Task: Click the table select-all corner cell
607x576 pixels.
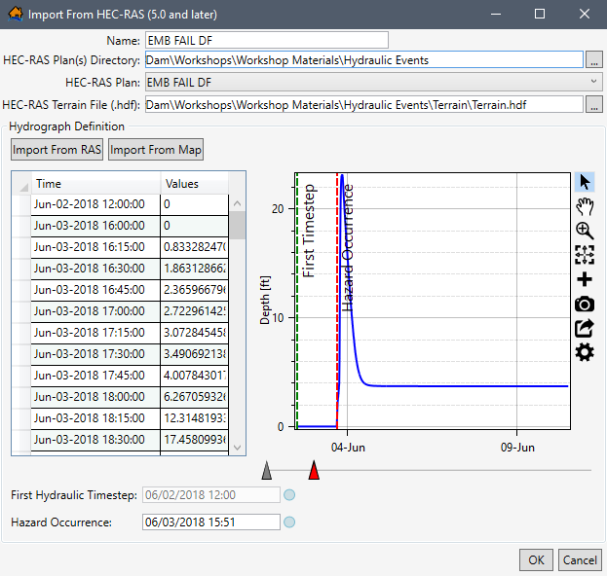Action: 21,183
